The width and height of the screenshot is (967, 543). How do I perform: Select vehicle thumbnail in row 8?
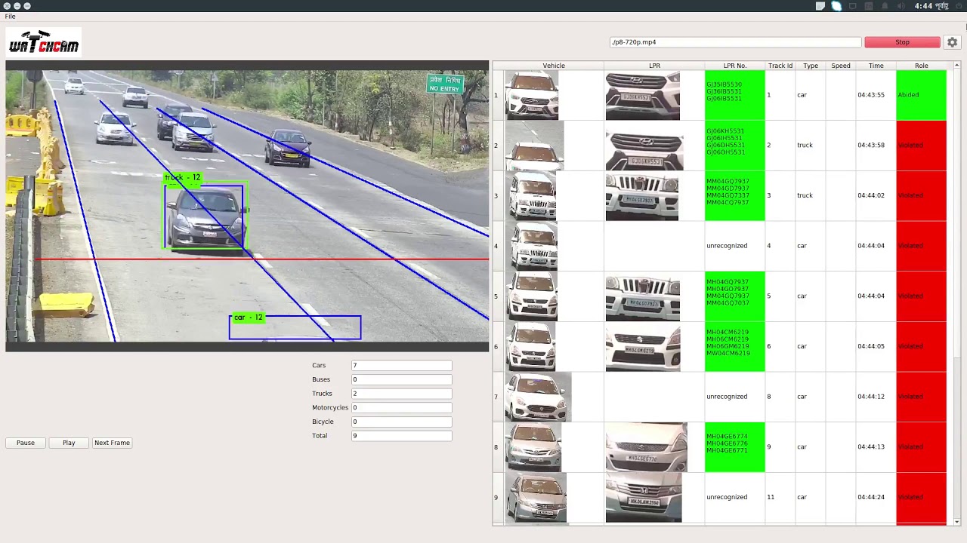[x=534, y=446]
